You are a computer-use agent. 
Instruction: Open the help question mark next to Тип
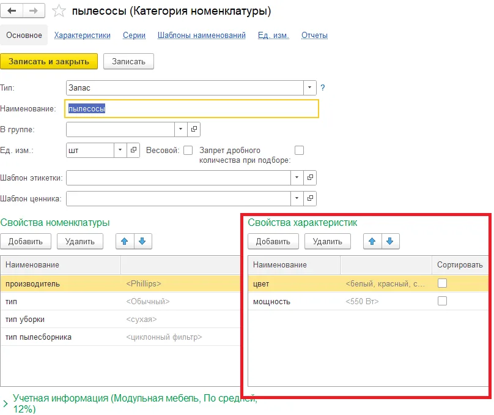323,88
